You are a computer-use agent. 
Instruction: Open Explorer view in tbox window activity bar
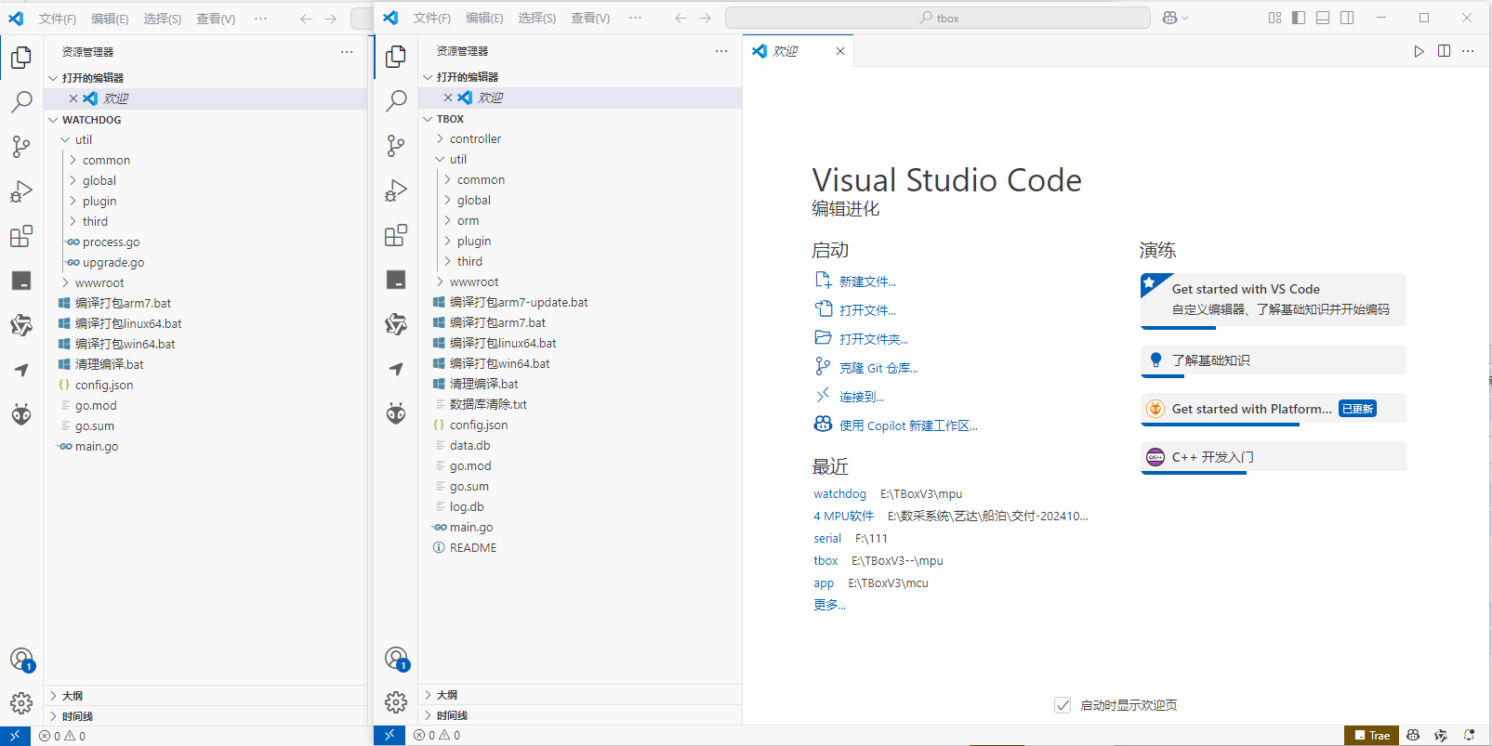(396, 57)
